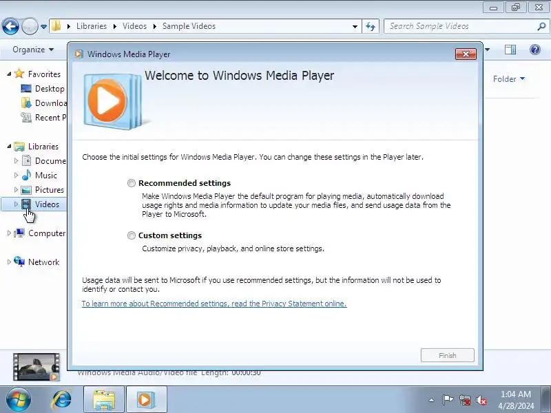Switch to Windows Explorer taskbar button
Image resolution: width=551 pixels, height=413 pixels.
point(104,400)
